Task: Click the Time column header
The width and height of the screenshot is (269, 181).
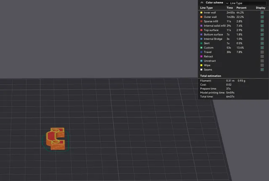Action: [x=229, y=8]
